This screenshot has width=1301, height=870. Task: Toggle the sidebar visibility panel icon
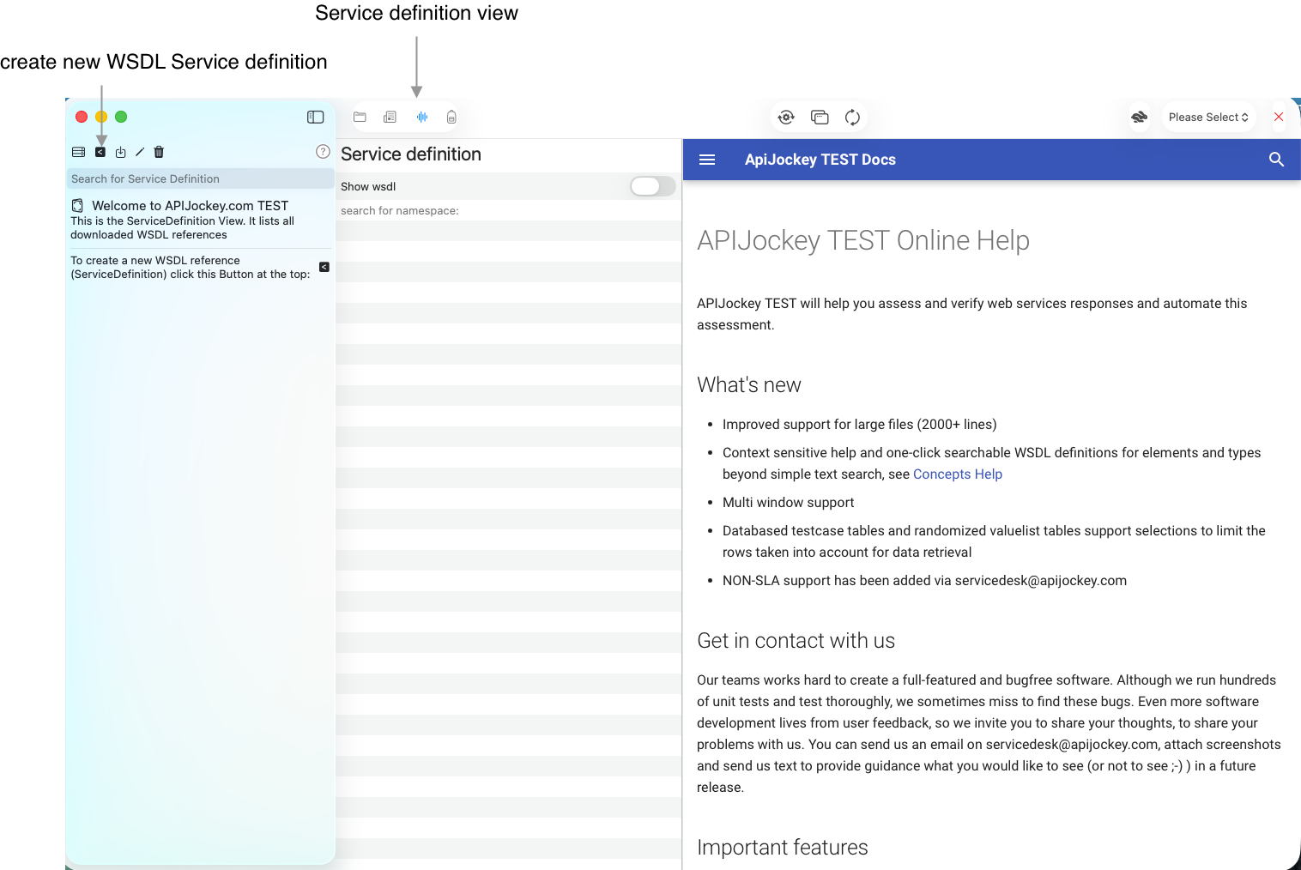(x=315, y=117)
